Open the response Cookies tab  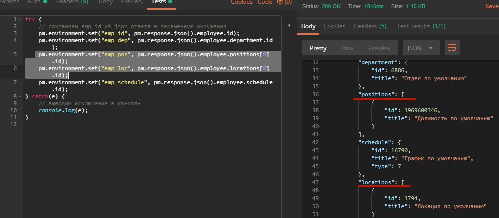click(334, 26)
